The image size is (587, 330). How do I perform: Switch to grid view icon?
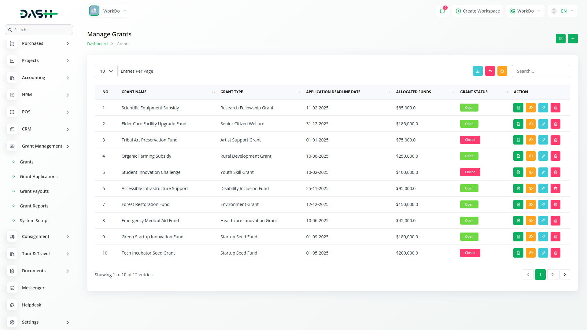click(560, 39)
